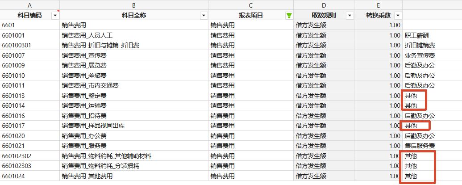This screenshot has height=185, width=462.
Task: Select cell with code 6601011
Action: tap(30, 85)
